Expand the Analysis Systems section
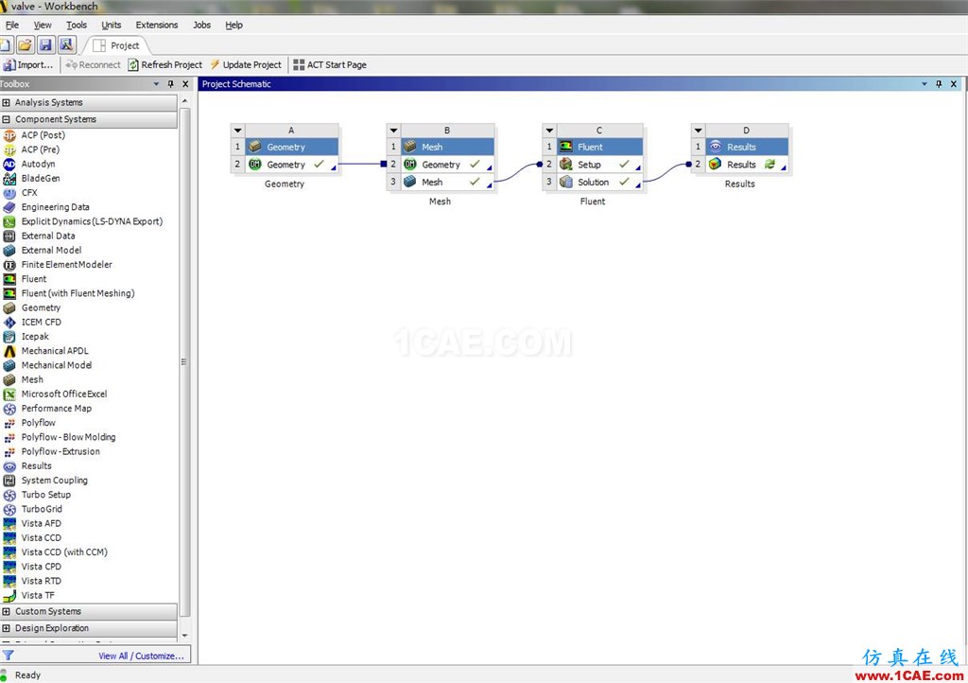 (x=7, y=102)
